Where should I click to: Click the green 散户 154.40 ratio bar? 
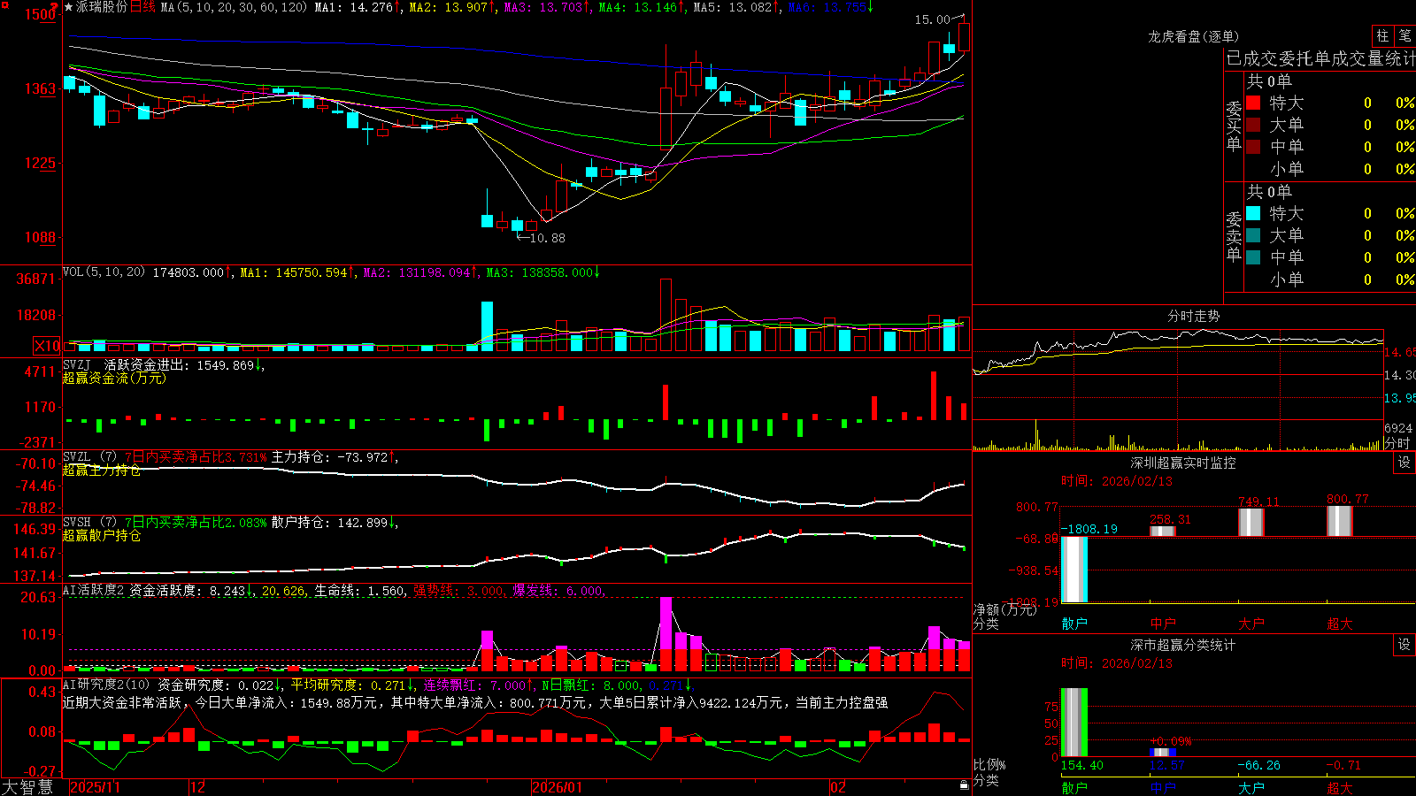point(1074,723)
